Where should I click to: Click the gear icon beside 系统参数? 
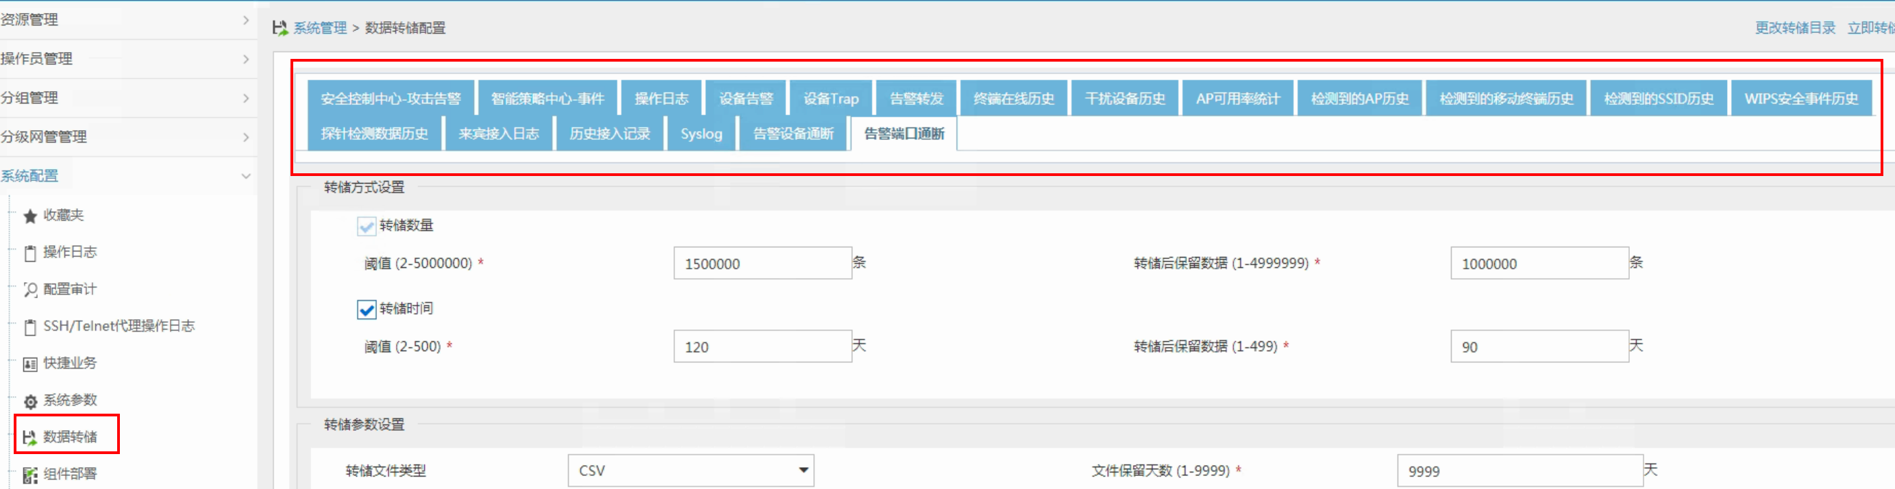tap(30, 401)
